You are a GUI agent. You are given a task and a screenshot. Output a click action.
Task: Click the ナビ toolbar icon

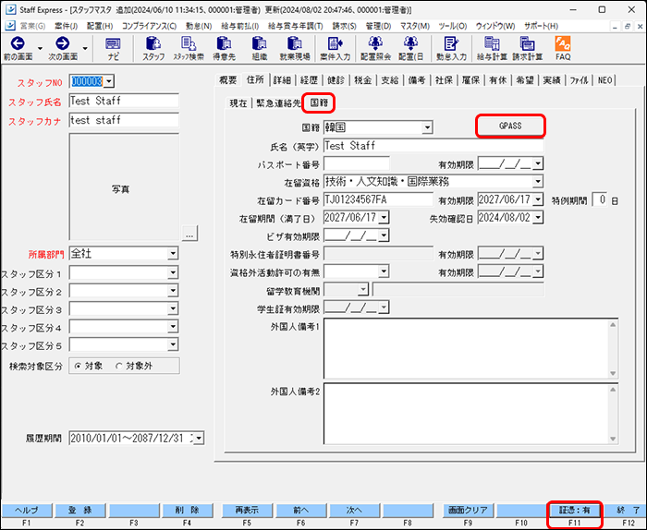point(113,48)
